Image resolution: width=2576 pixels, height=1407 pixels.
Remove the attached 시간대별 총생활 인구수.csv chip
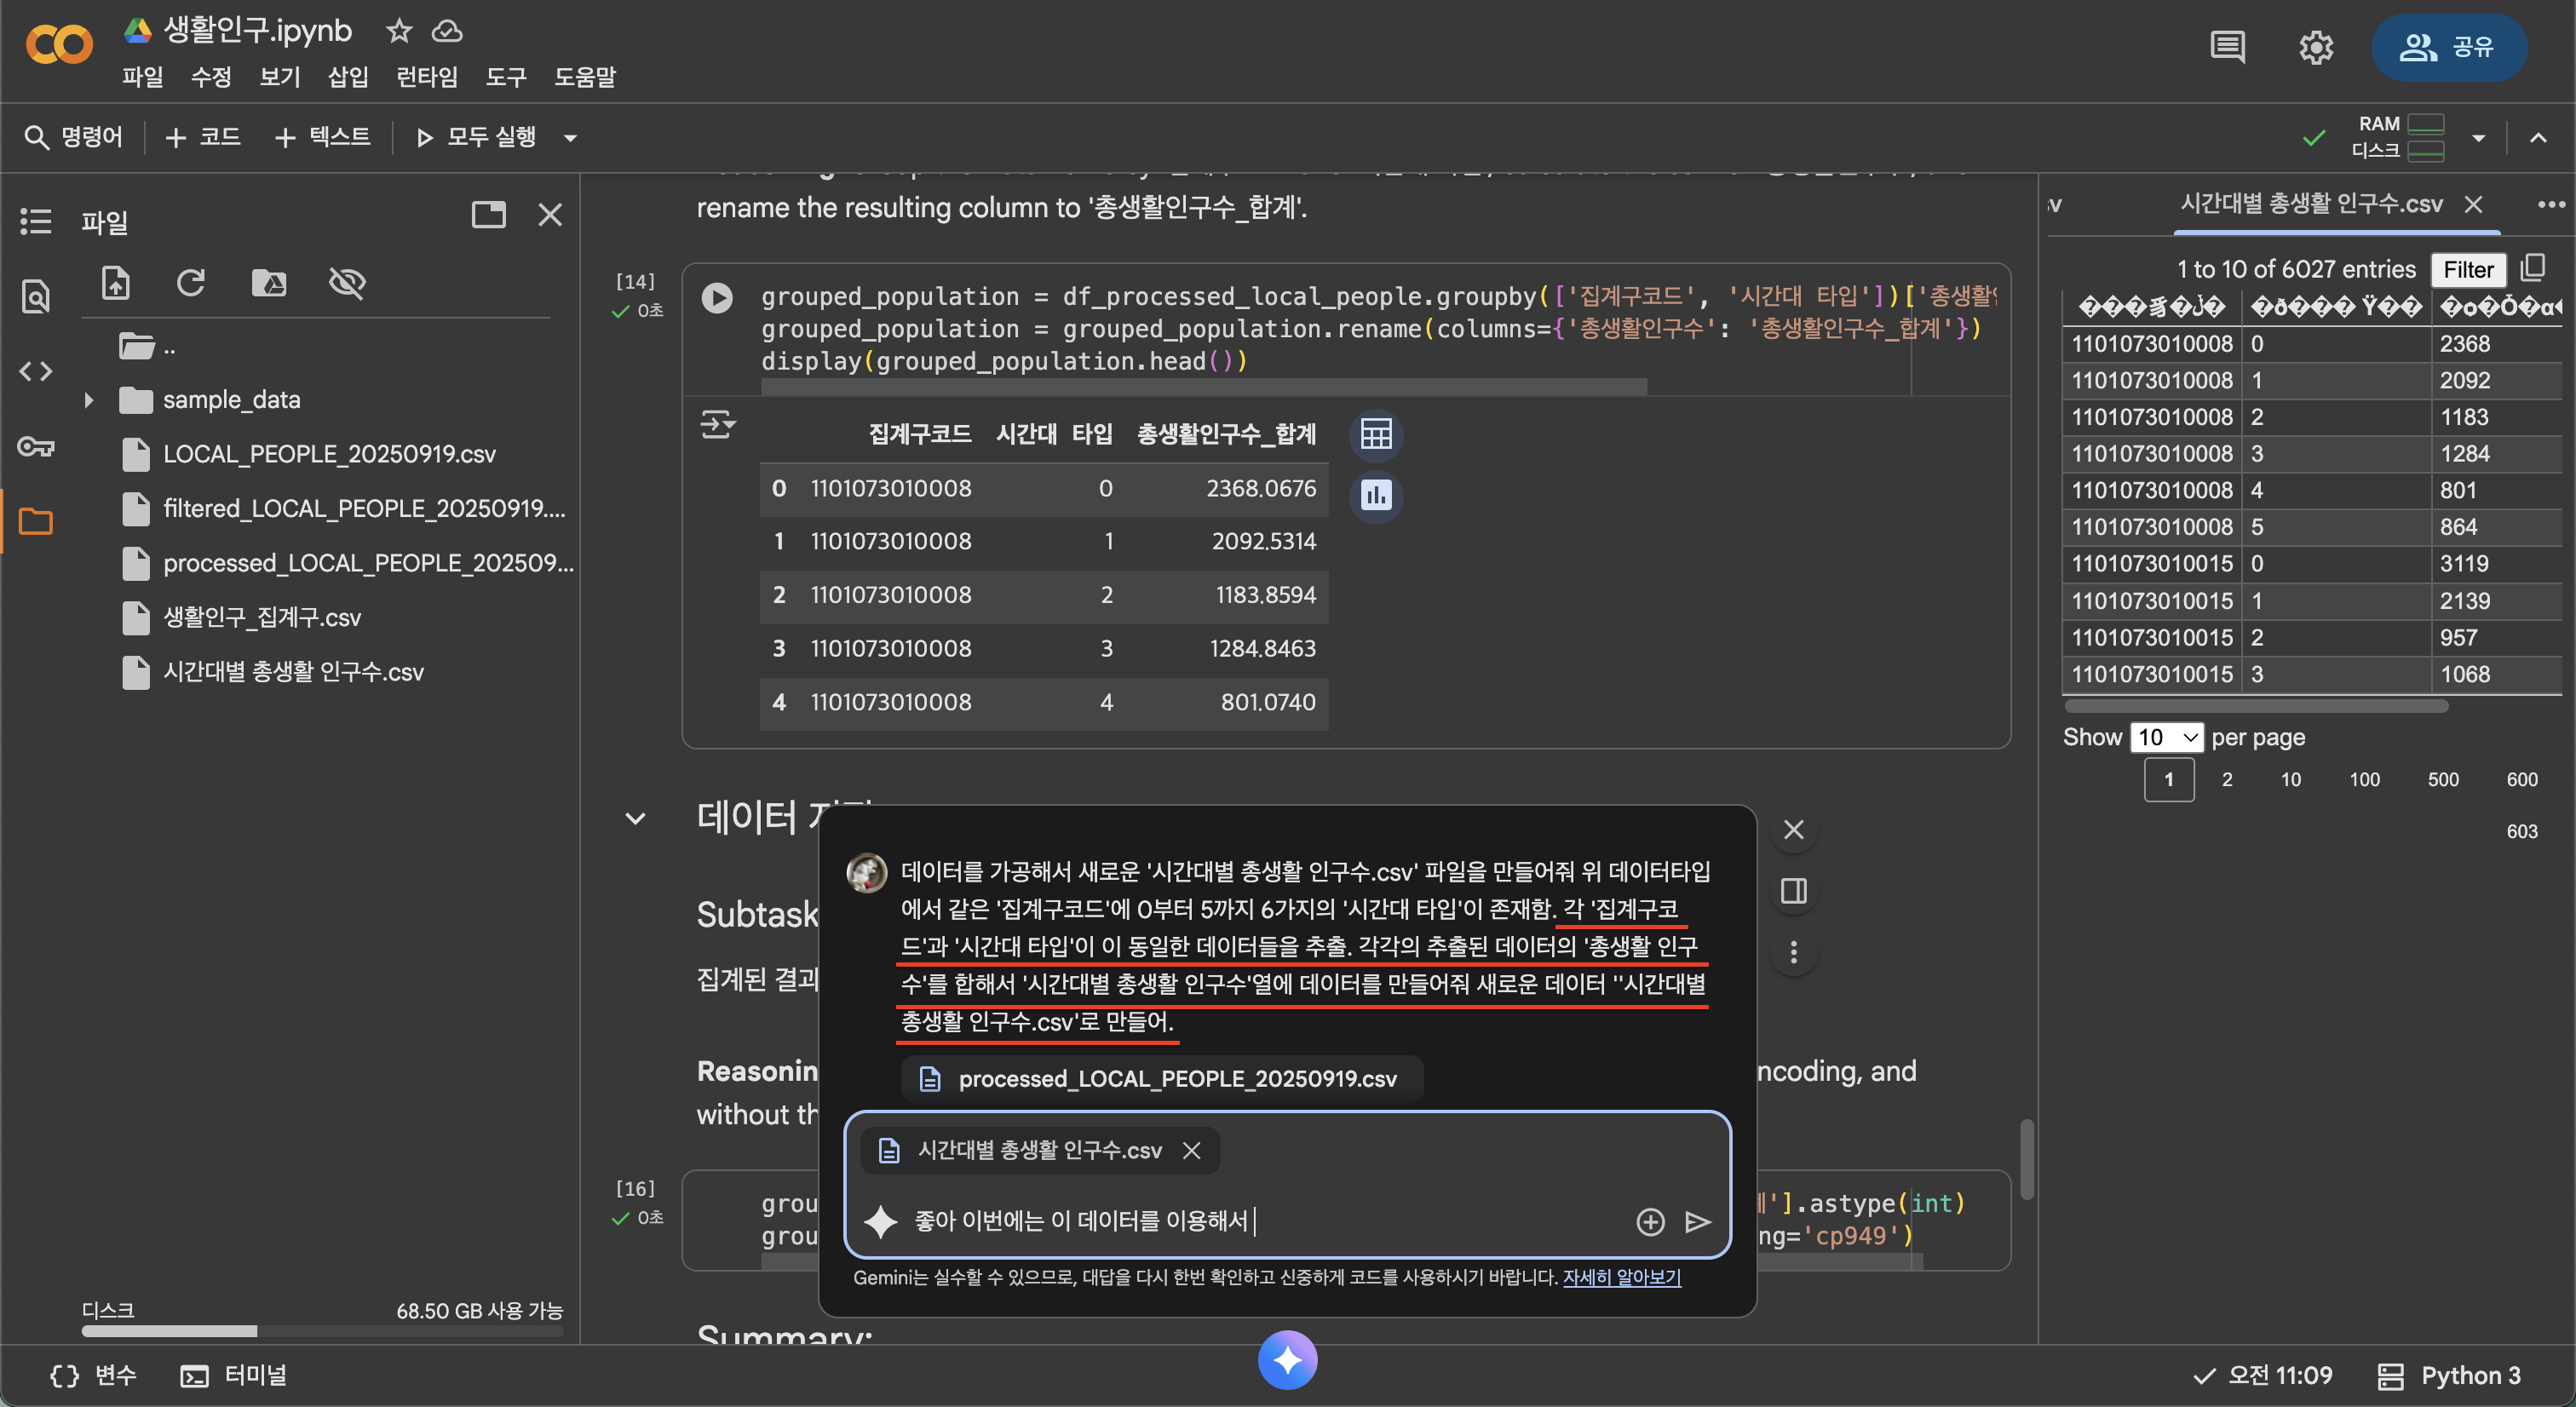1191,1150
